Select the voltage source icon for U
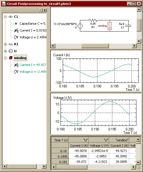Screen dimensions: 143x172 click(x=11, y=51)
